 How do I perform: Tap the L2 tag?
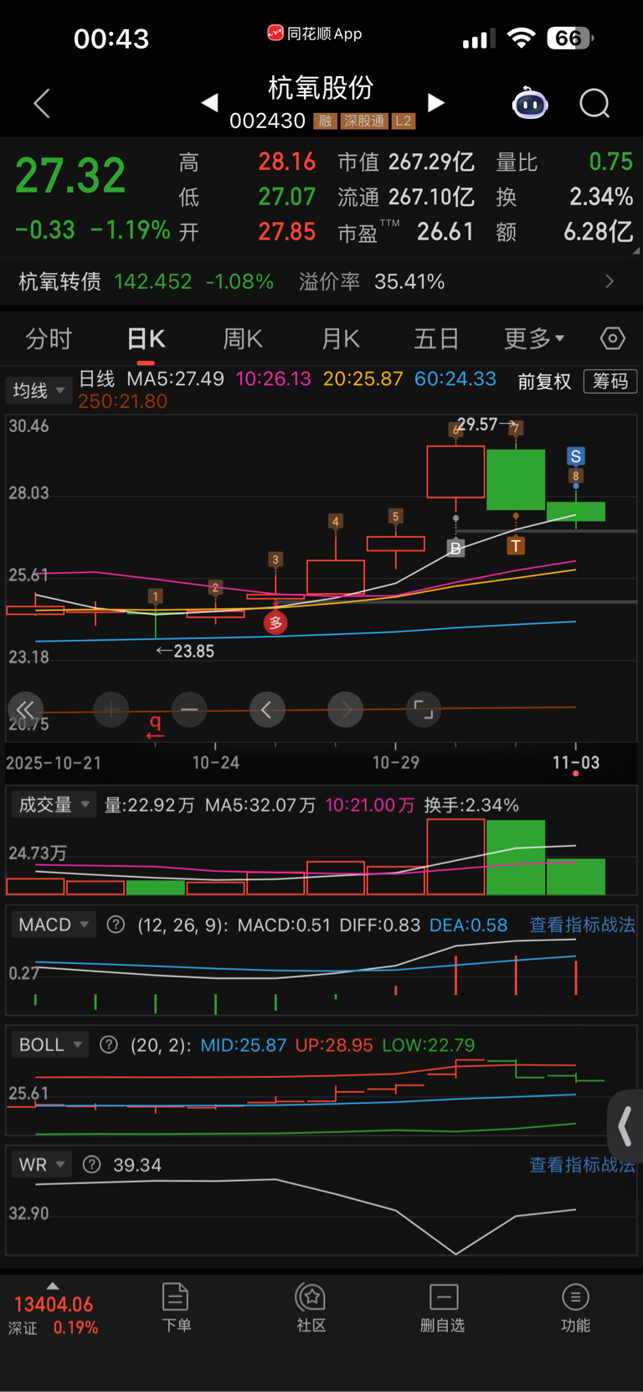(404, 121)
